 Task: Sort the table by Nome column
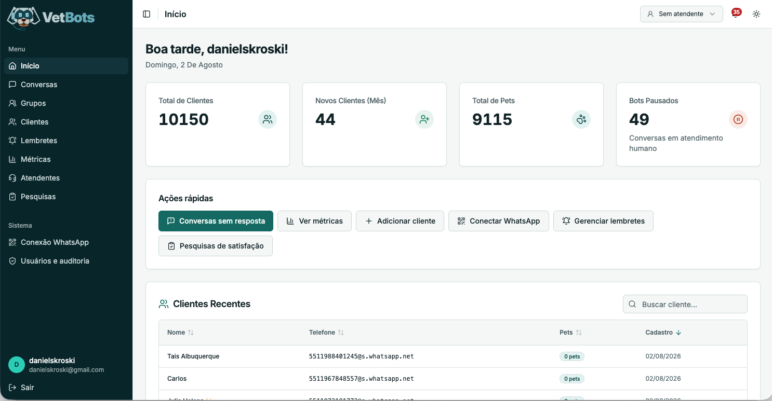point(180,333)
